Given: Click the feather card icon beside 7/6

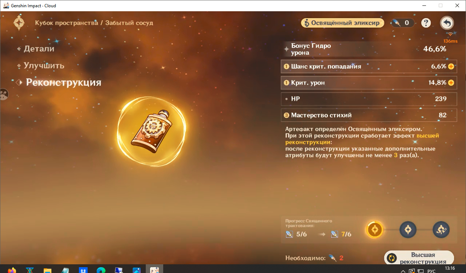Looking at the screenshot, I should tap(335, 234).
